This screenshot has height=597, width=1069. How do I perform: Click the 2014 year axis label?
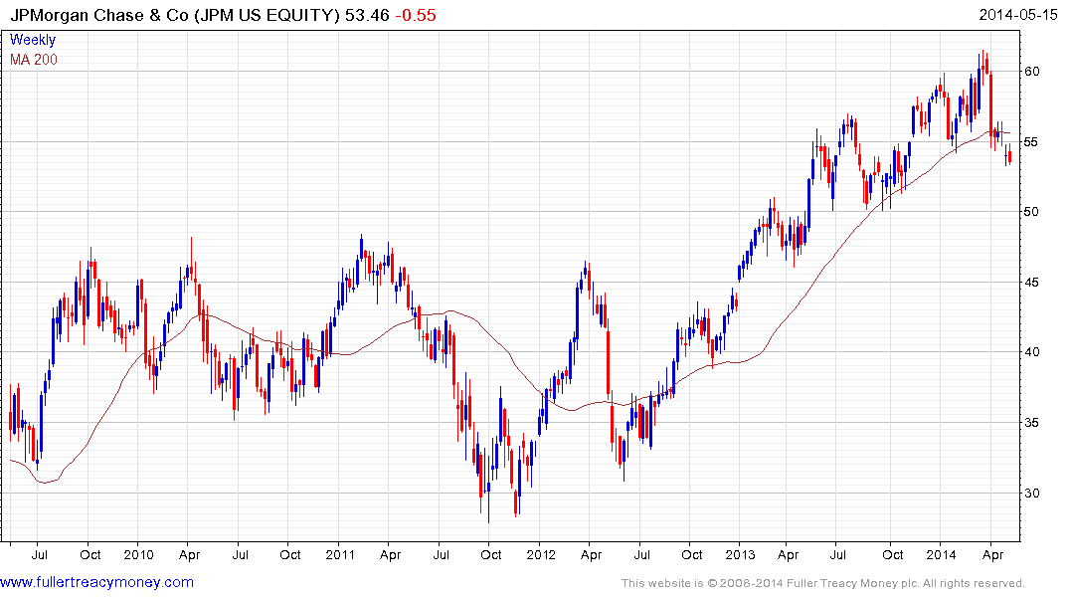(941, 554)
